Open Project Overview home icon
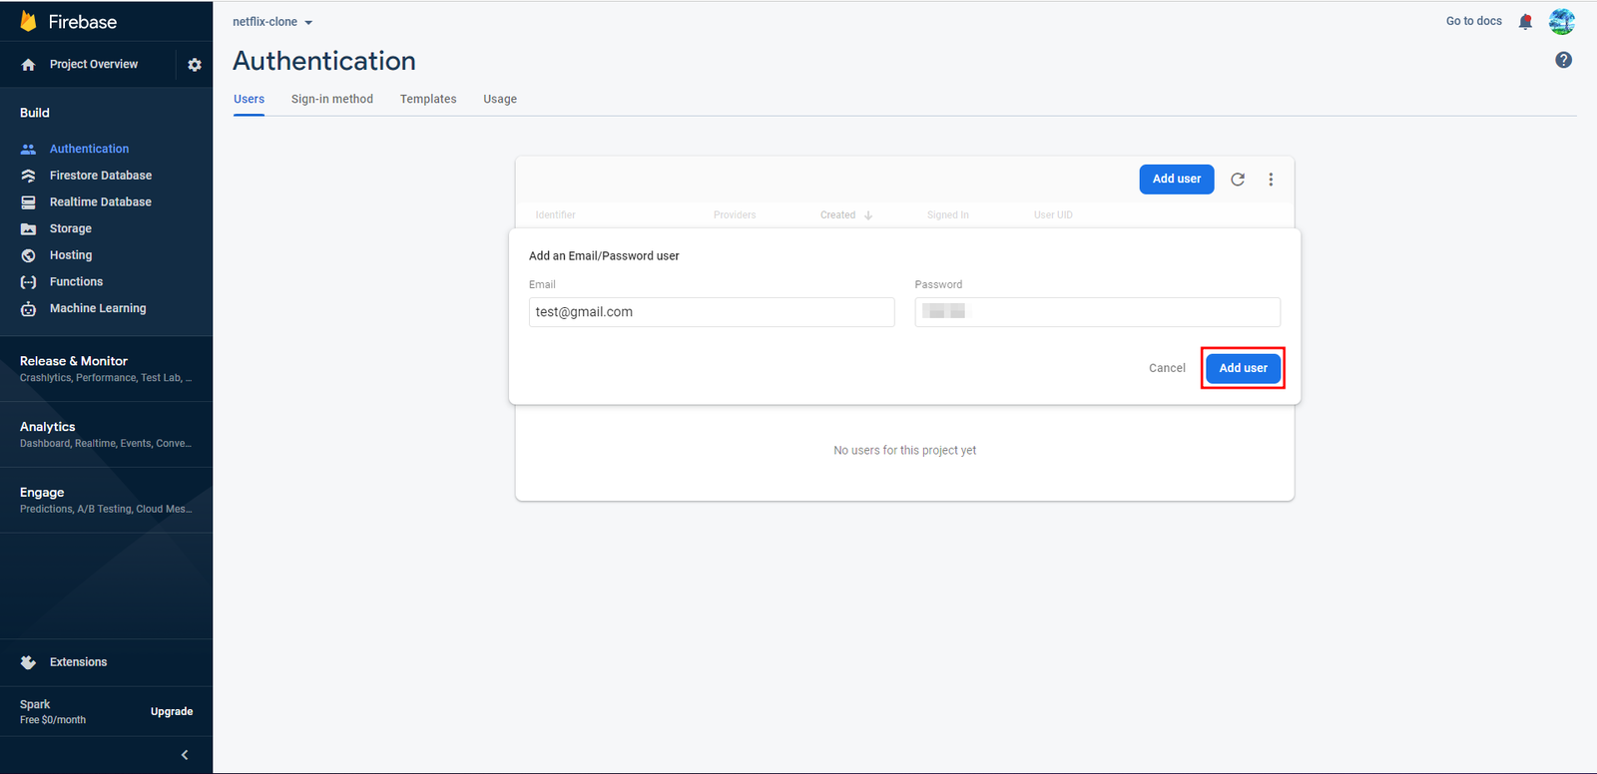Image resolution: width=1597 pixels, height=774 pixels. (28, 65)
